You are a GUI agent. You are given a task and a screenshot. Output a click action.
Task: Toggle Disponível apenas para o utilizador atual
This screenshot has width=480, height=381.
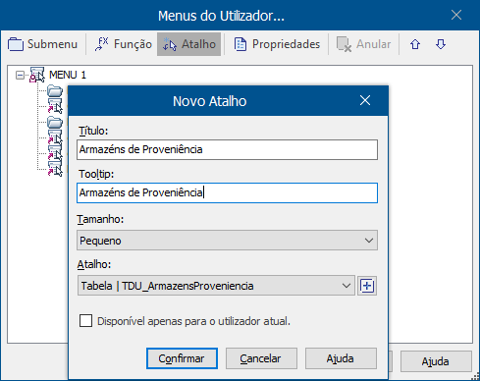[85, 321]
